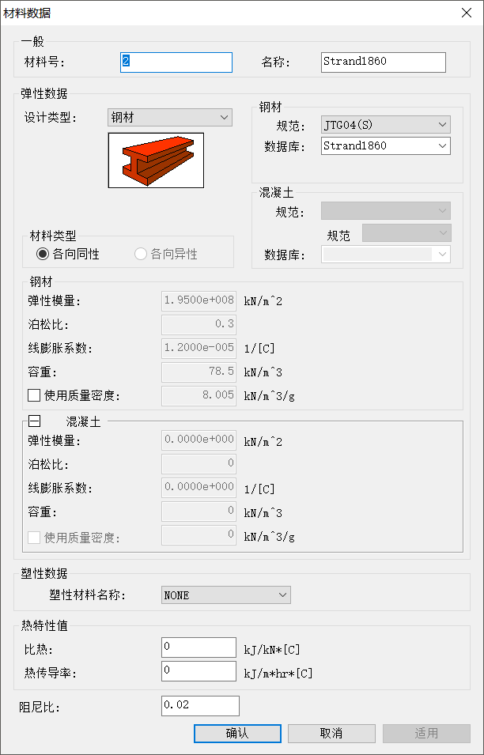484x755 pixels.
Task: Open the 塑性材料名称 NONE dropdown
Action: click(x=225, y=595)
